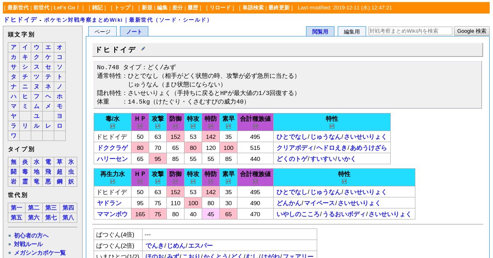Image resolution: width=493 pixels, height=258 pixels.
Task: Select 水 type in the タイプ別 grid
Action: tap(37, 162)
